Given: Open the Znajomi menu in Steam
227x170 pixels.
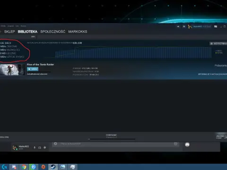Looking at the screenshot, I should coord(10,26).
